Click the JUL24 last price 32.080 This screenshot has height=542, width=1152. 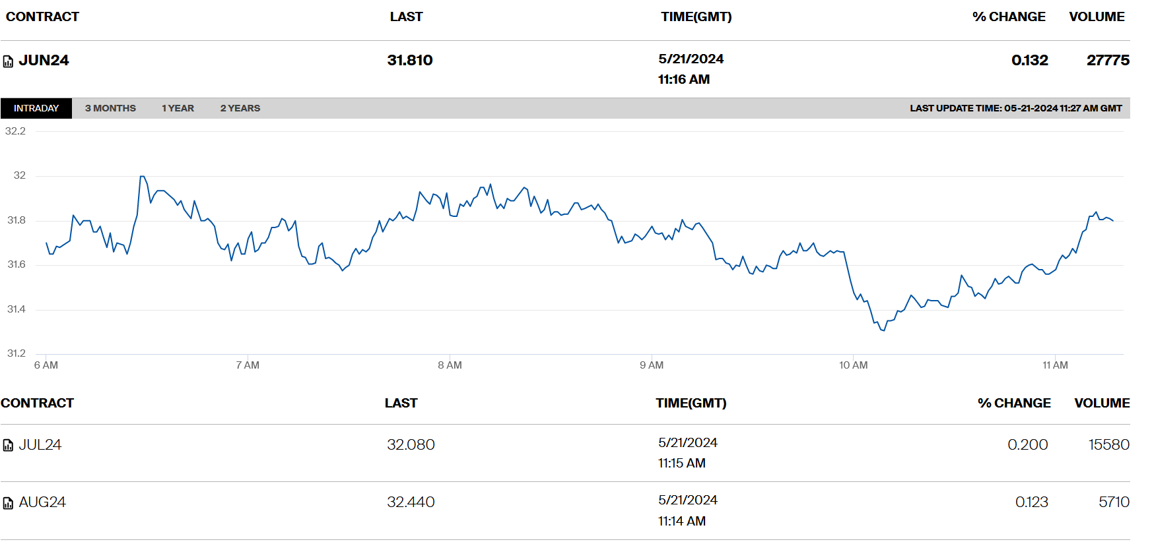point(411,445)
